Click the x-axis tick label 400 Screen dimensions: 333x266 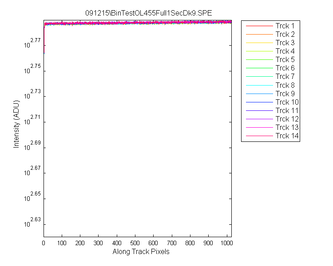click(x=117, y=243)
